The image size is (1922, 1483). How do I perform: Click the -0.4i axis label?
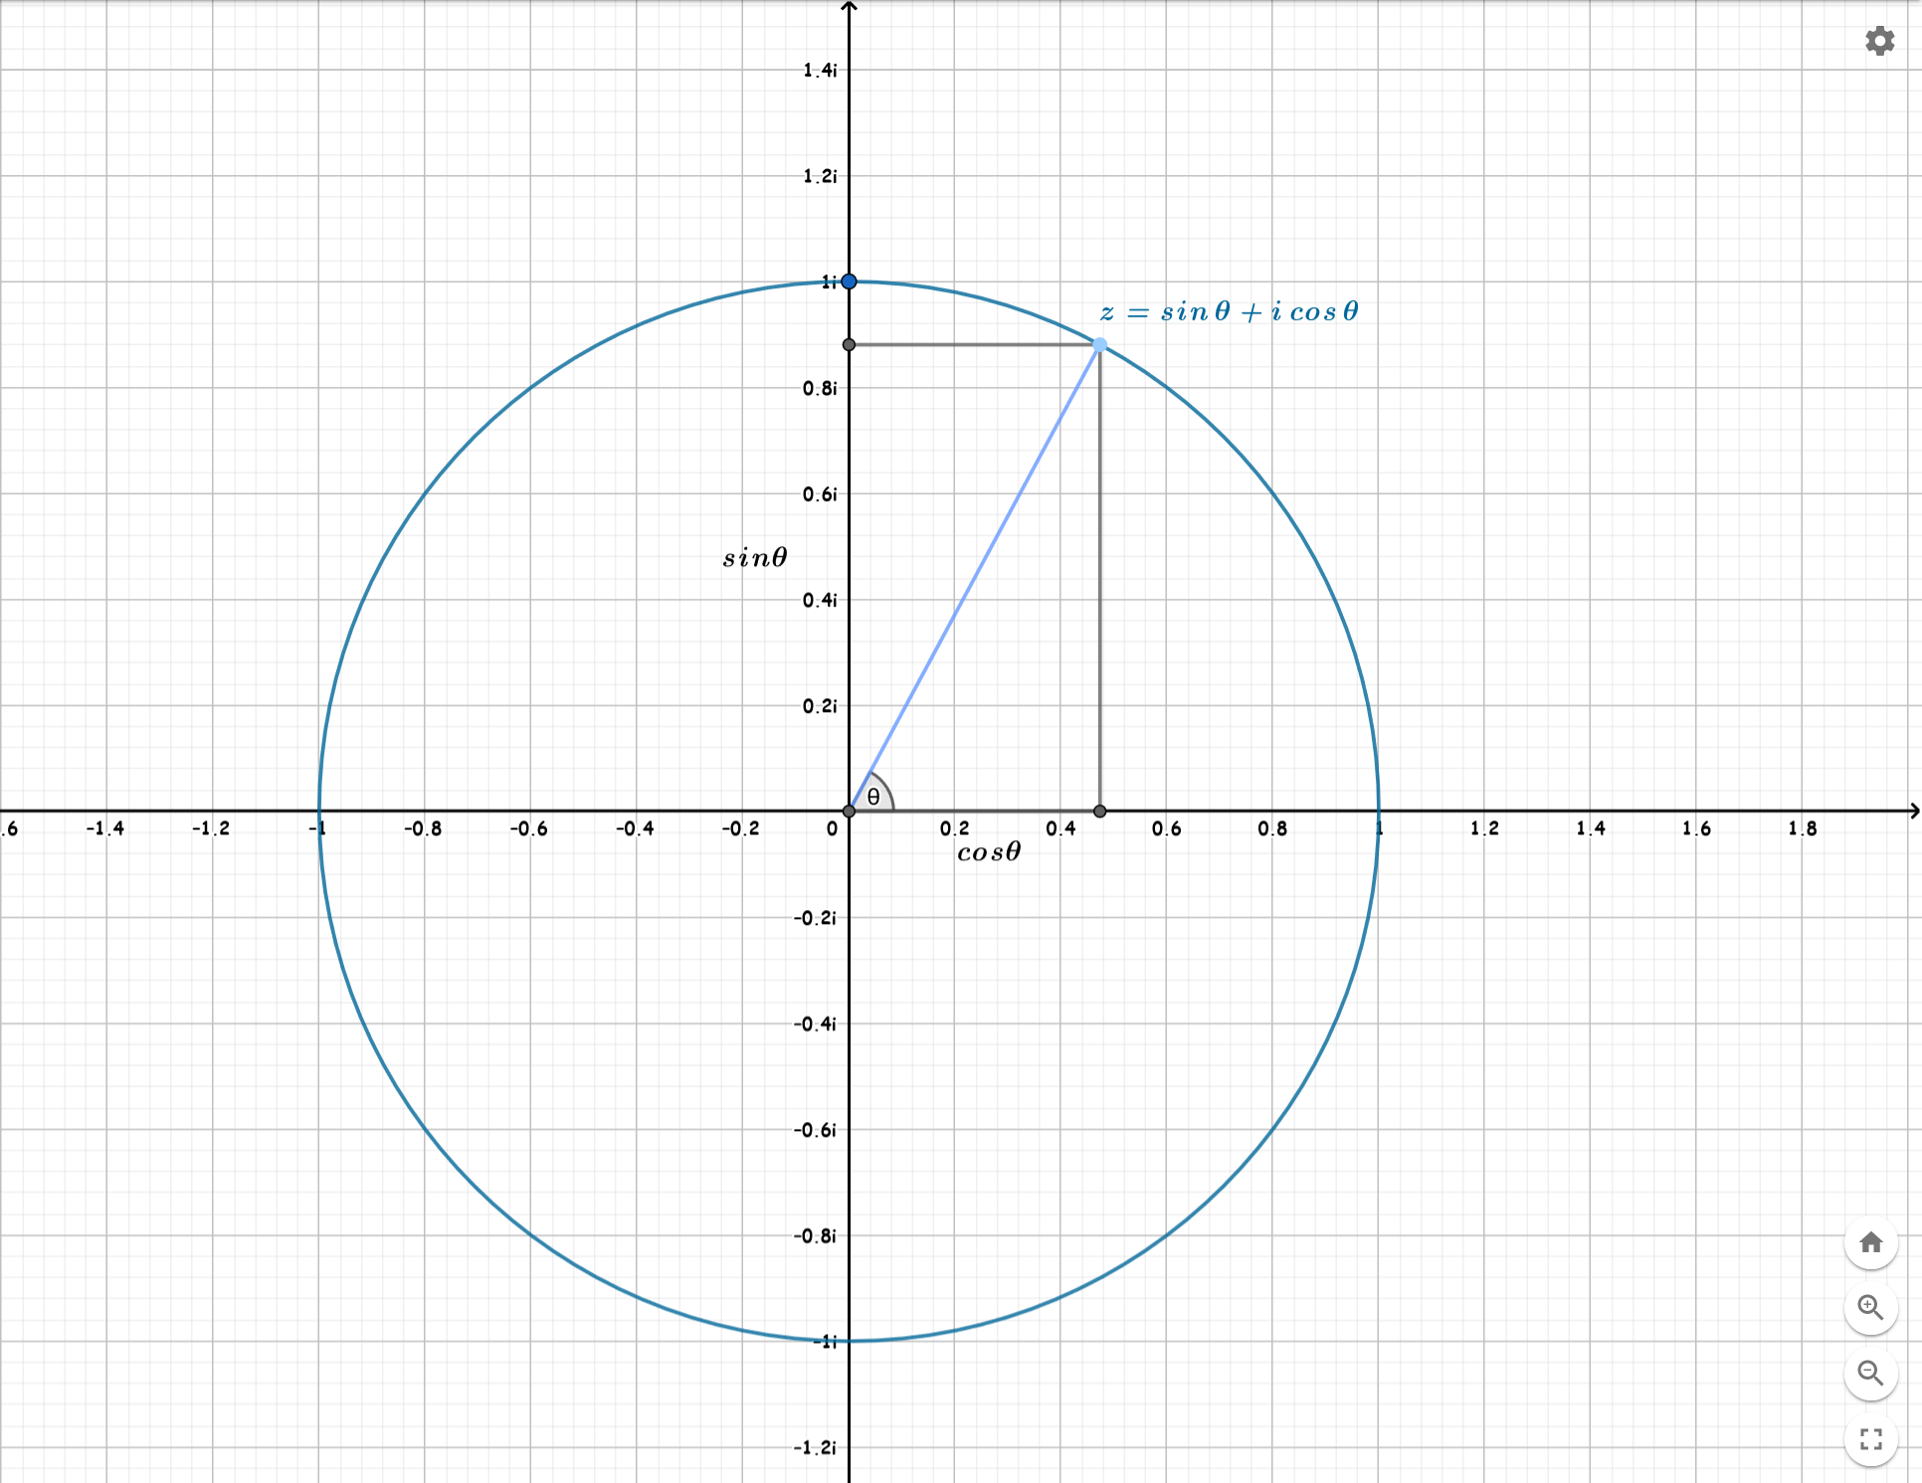(816, 1023)
